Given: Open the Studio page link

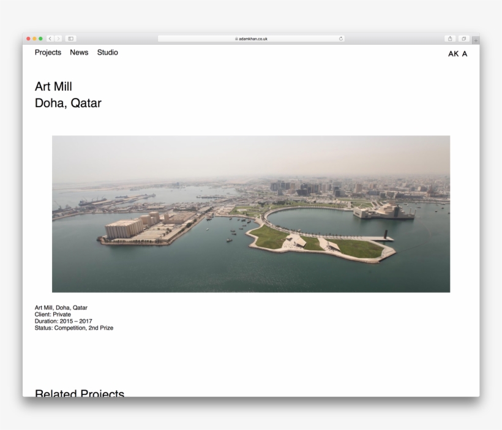Looking at the screenshot, I should 107,53.
